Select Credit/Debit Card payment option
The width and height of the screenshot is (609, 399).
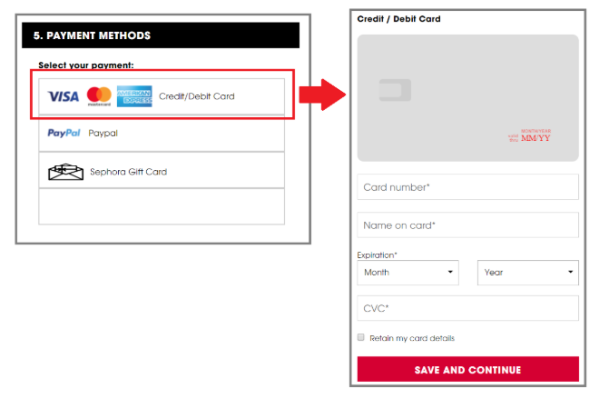point(162,96)
